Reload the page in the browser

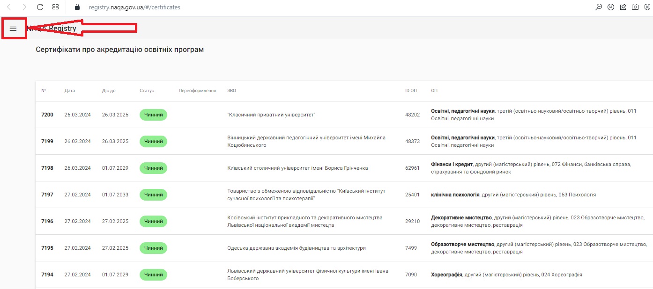click(40, 7)
